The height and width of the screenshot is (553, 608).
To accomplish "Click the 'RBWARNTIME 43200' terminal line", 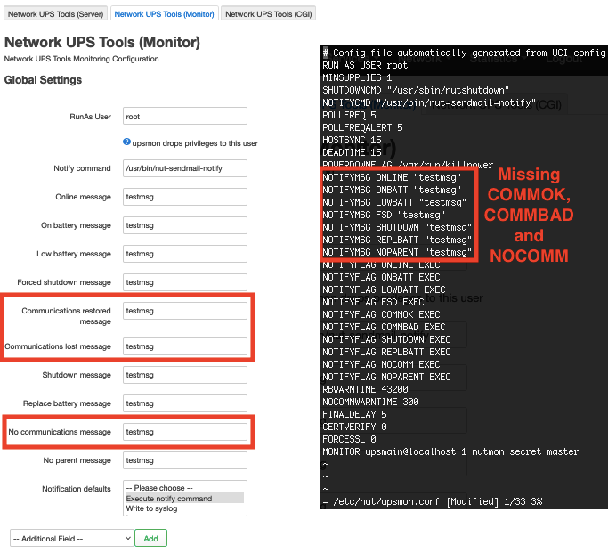I will pos(365,389).
